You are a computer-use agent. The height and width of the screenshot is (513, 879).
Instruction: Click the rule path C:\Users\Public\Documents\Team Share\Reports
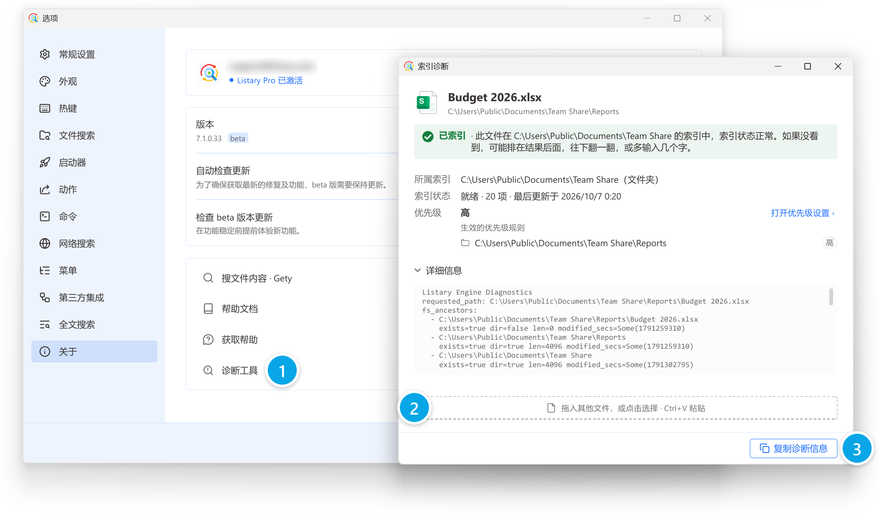coord(570,243)
